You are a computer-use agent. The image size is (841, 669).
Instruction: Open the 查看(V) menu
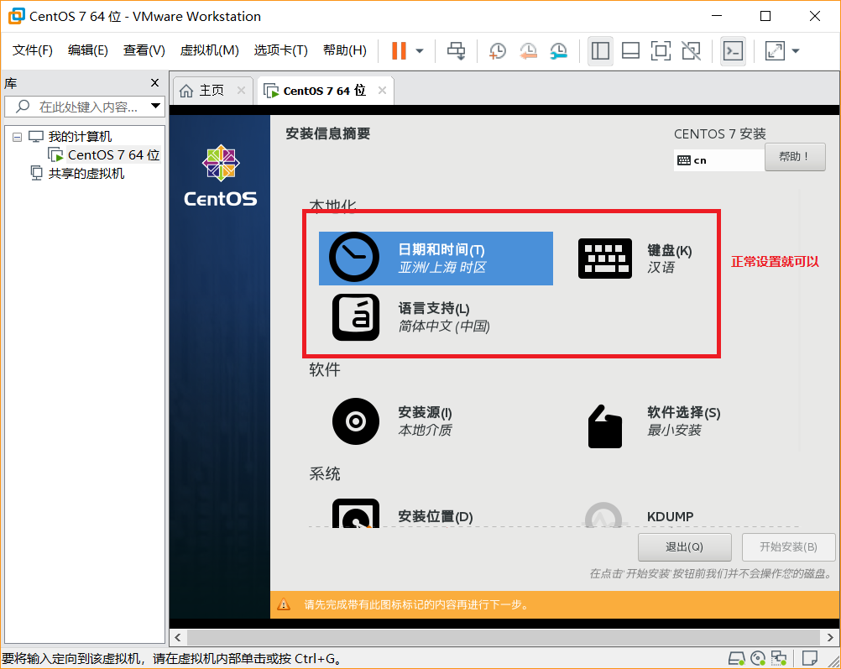(144, 50)
